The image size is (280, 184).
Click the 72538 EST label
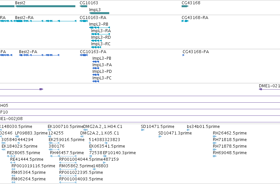(96, 153)
